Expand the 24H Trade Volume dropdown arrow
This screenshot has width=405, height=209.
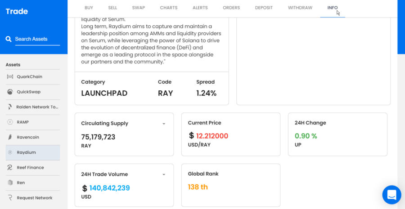pyautogui.click(x=164, y=174)
